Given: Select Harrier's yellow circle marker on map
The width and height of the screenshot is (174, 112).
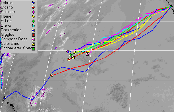Looking at the screenshot, I should click(75, 52).
